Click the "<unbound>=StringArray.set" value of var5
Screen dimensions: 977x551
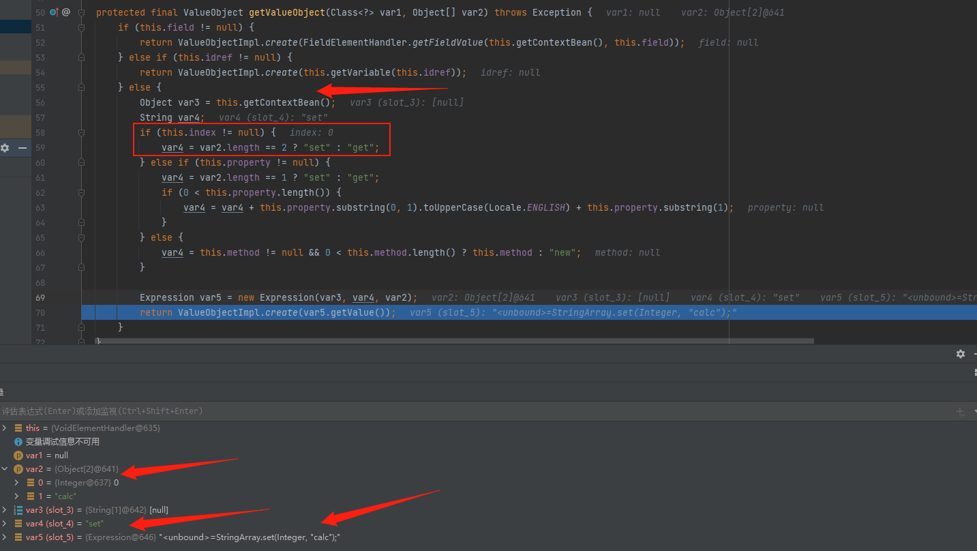[250, 537]
